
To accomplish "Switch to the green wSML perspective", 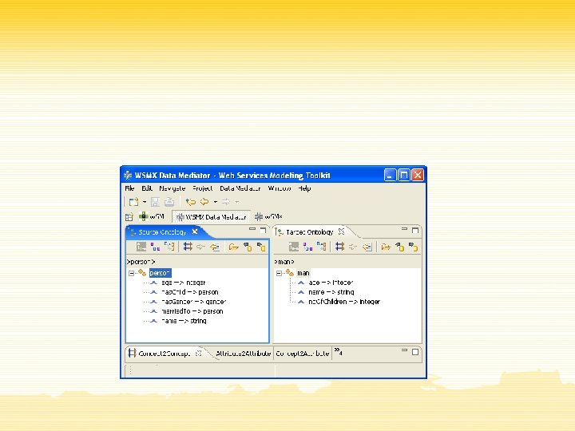I will tap(152, 216).
